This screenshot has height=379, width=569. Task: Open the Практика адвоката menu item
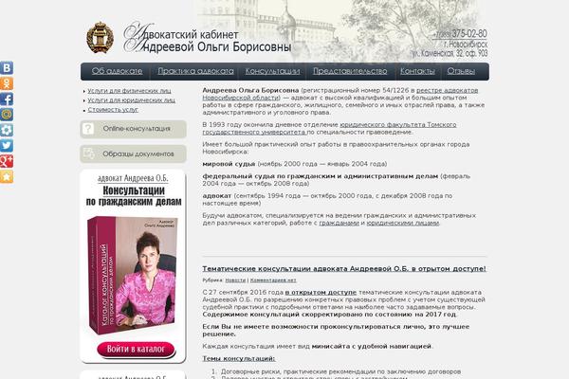click(195, 71)
